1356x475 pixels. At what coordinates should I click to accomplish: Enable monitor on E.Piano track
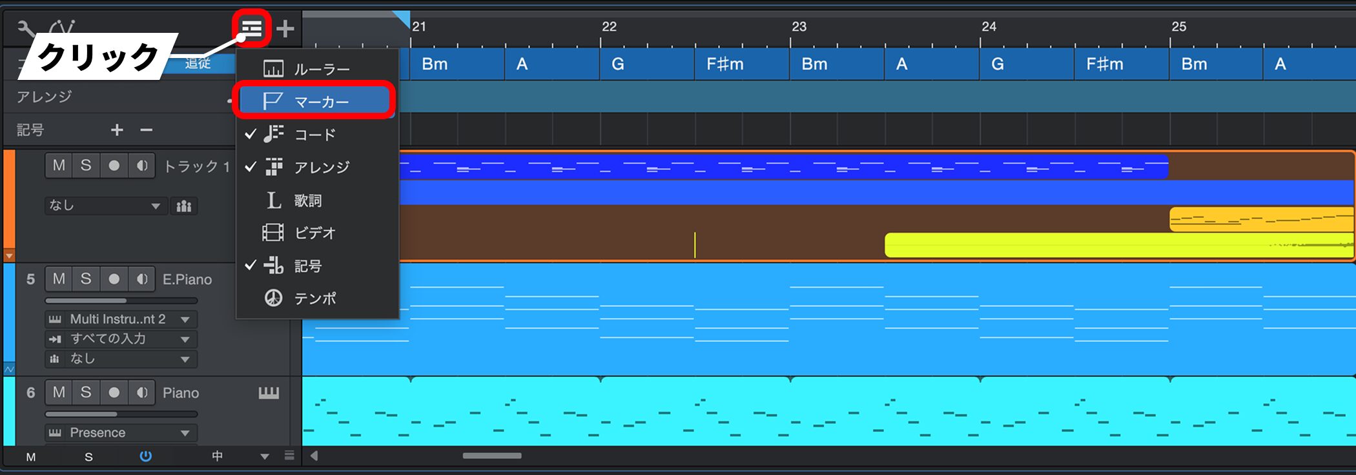(142, 279)
